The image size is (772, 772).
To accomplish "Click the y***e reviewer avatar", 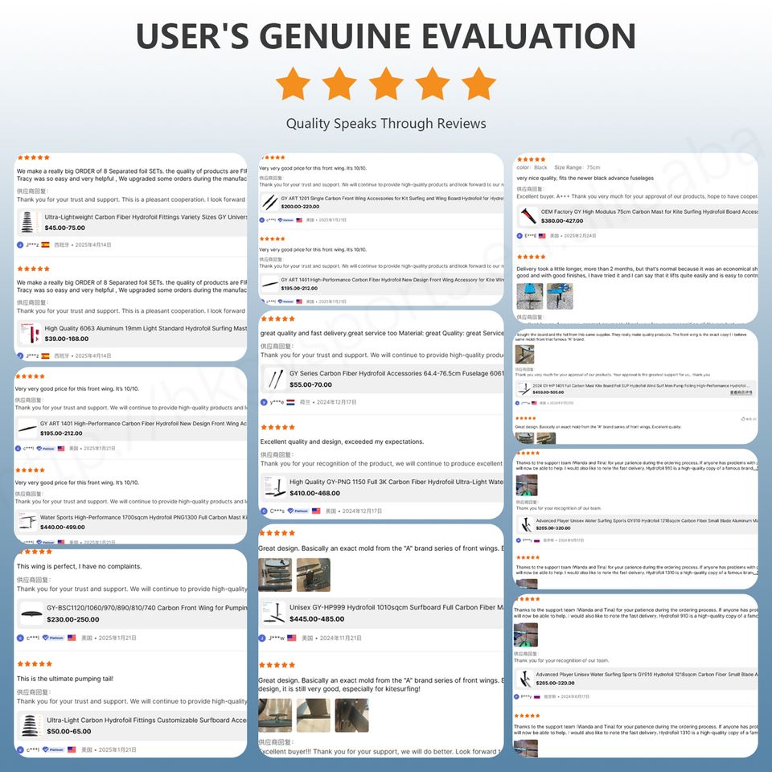I will point(264,402).
